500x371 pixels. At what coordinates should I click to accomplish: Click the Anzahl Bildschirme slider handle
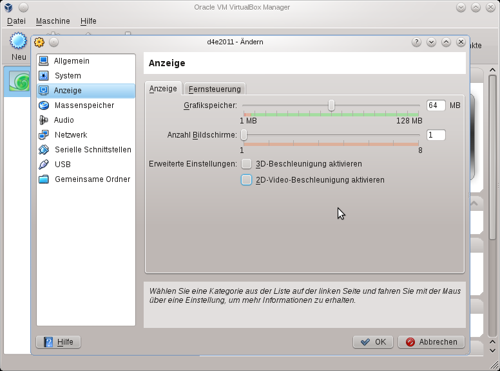click(x=244, y=135)
